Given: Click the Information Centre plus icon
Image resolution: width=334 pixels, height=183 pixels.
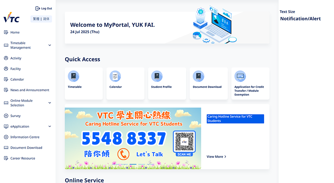Looking at the screenshot, I should pos(6,137).
